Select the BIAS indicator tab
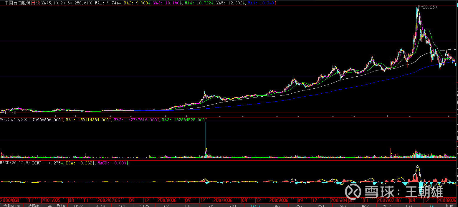The width and height of the screenshot is (458, 207). pyautogui.click(x=100, y=206)
